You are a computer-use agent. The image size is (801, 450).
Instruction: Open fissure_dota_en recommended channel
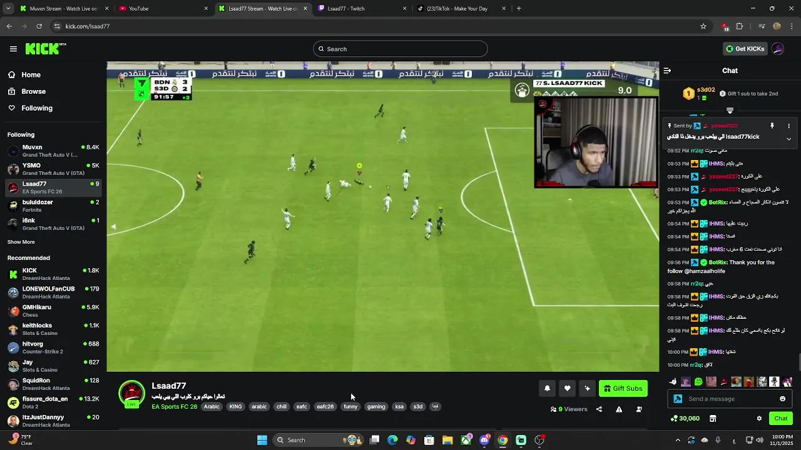click(x=53, y=402)
